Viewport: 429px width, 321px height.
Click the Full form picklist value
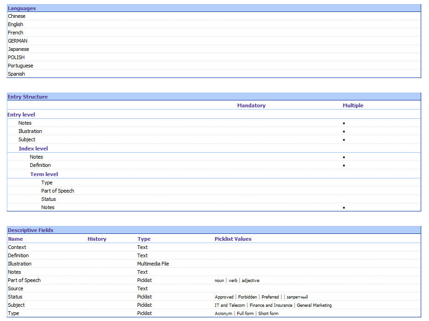point(245,313)
